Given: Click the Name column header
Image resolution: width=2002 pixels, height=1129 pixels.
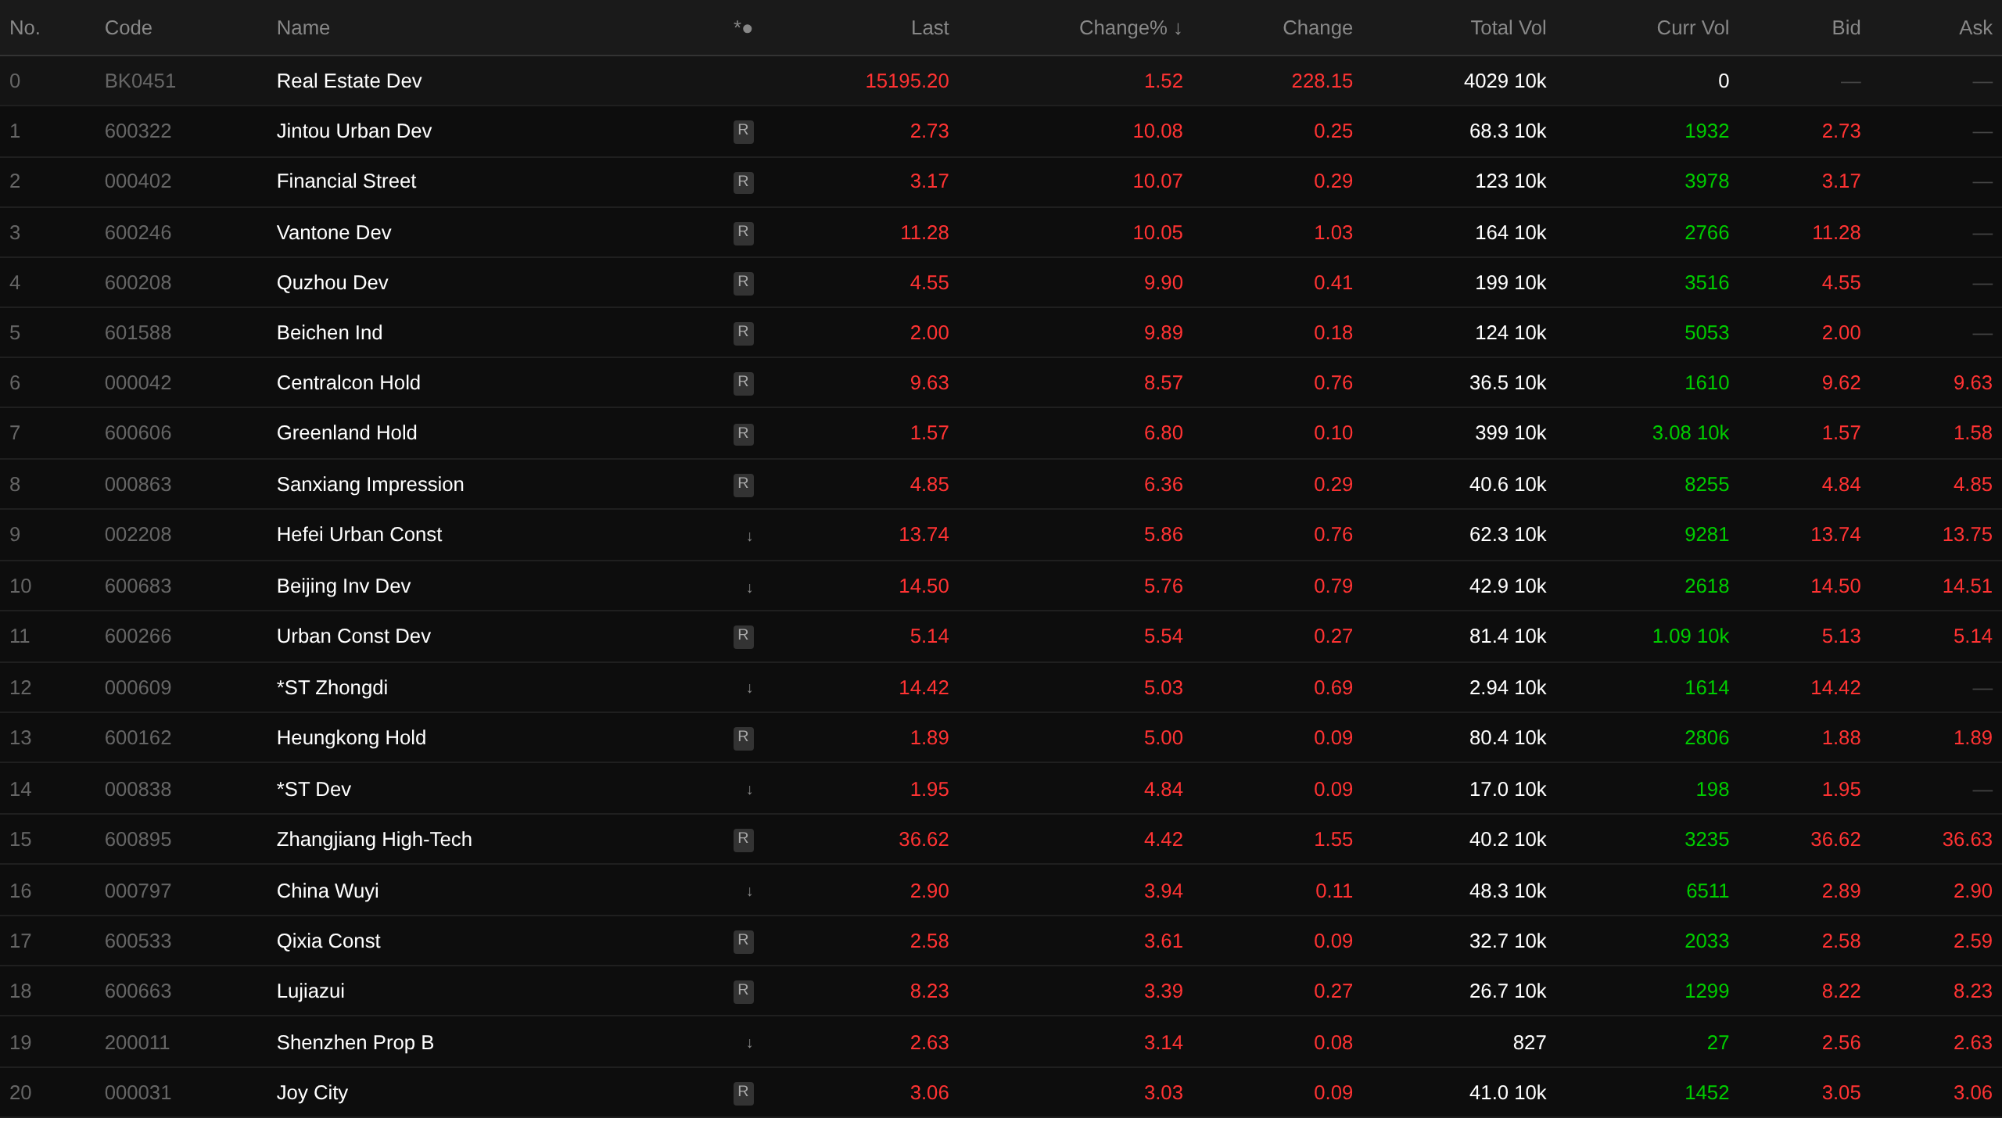Looking at the screenshot, I should (x=303, y=28).
